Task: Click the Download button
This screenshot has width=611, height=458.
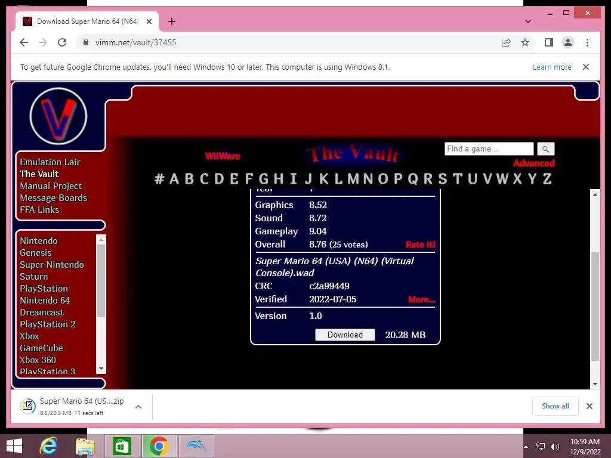Action: pyautogui.click(x=345, y=335)
